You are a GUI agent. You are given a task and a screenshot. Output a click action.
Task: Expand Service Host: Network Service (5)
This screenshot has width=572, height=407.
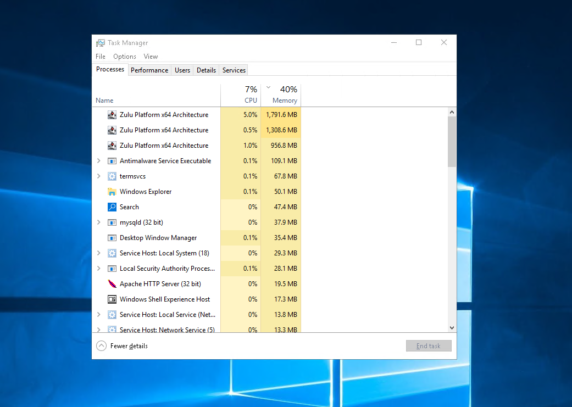[98, 330]
